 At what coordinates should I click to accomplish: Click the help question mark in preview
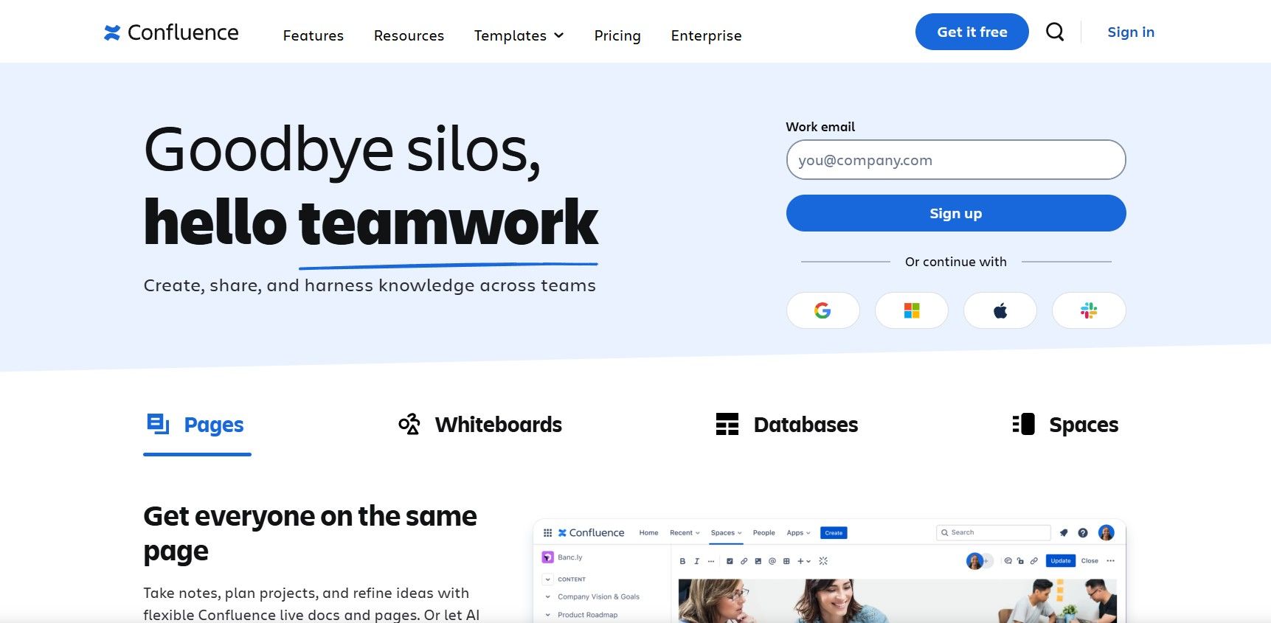[x=1083, y=532]
